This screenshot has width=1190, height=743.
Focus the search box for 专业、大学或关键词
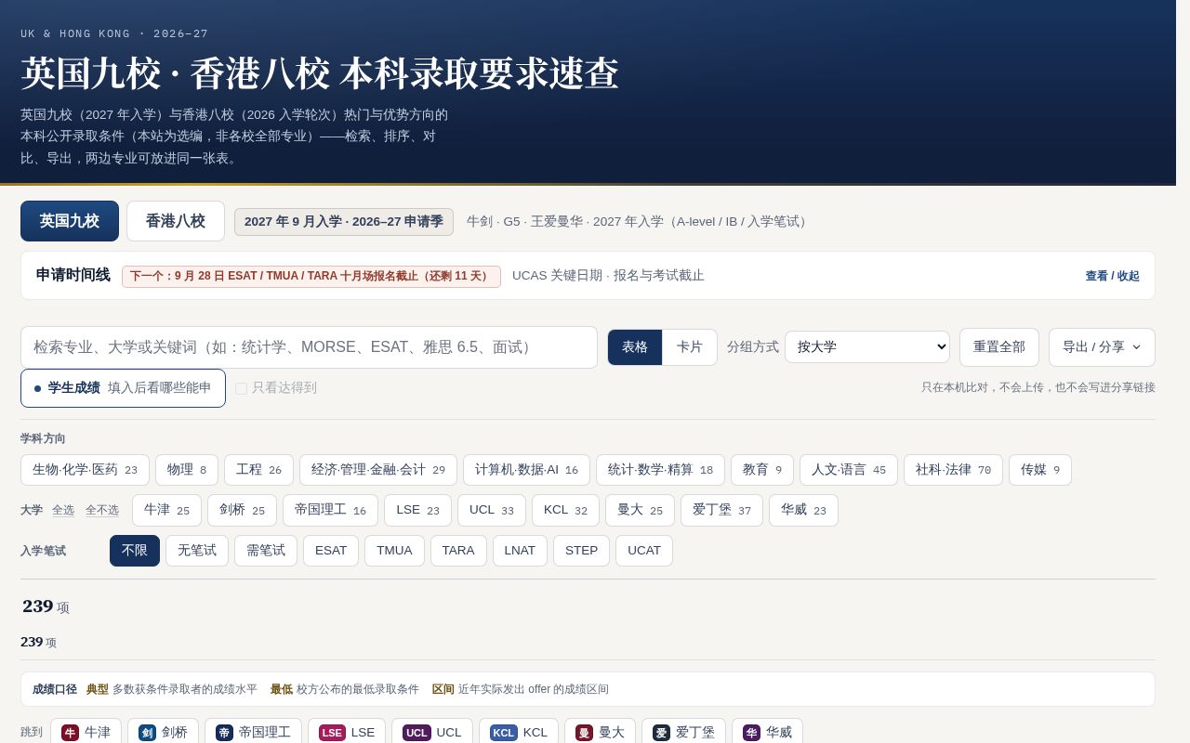(309, 347)
